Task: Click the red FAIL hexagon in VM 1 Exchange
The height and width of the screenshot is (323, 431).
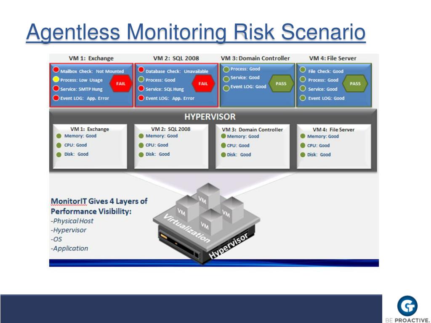Action: click(x=121, y=84)
